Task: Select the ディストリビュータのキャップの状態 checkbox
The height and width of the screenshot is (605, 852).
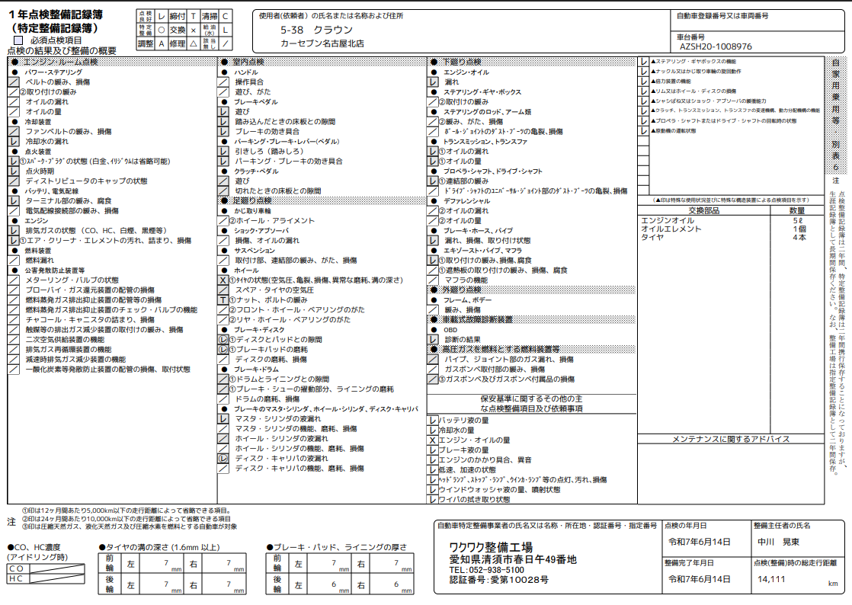Action: click(14, 181)
